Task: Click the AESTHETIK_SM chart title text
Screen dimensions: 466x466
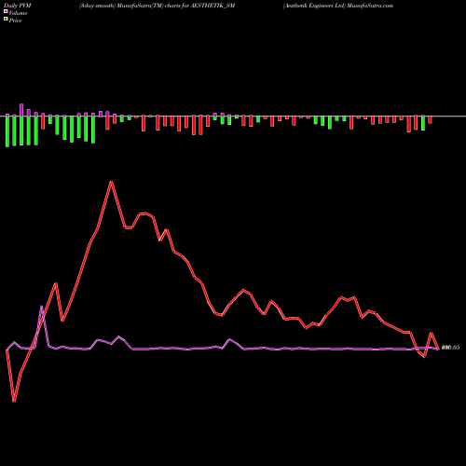Action: (157, 6)
